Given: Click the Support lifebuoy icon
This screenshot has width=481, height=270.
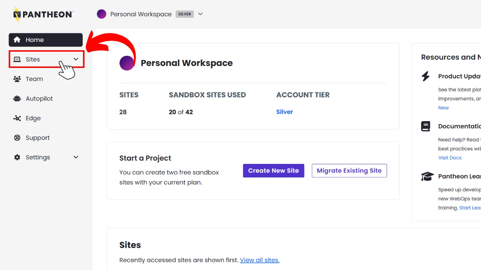Looking at the screenshot, I should [x=17, y=138].
